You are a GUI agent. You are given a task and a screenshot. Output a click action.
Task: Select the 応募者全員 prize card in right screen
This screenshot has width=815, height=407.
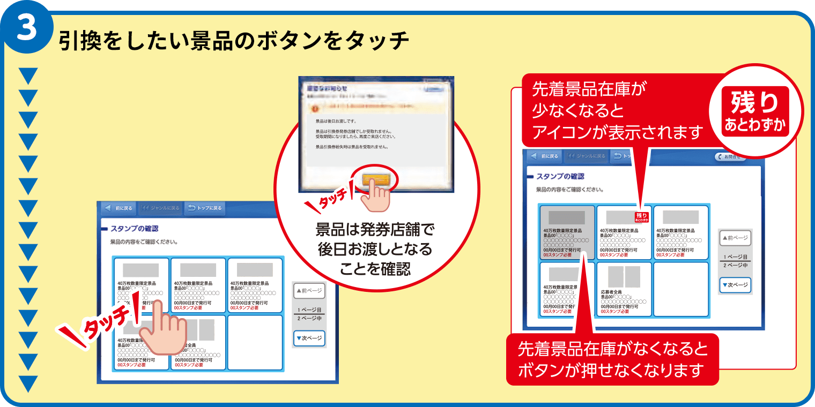624,289
